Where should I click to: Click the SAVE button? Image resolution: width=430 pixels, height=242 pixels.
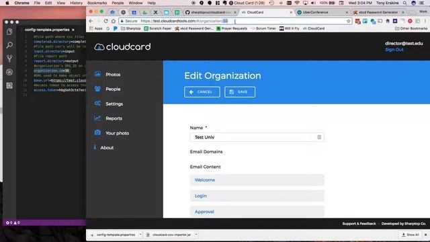pyautogui.click(x=240, y=92)
